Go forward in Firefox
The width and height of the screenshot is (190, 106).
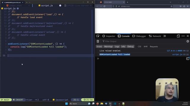pos(101,6)
